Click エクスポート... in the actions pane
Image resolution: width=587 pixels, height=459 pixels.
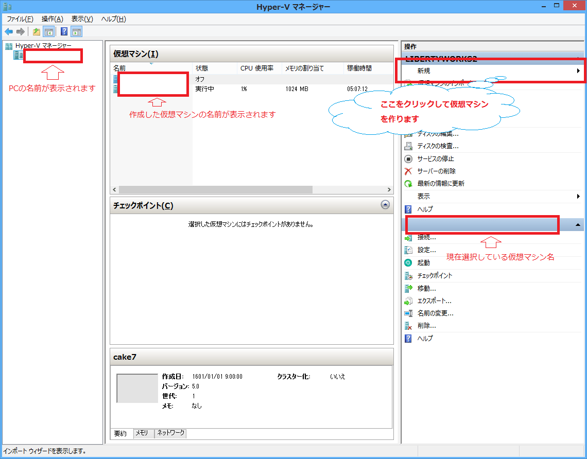434,301
